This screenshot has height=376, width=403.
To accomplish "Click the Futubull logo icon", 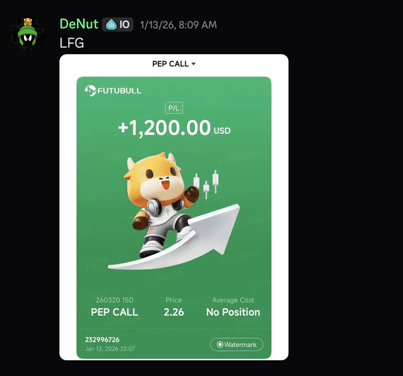I will coord(90,91).
